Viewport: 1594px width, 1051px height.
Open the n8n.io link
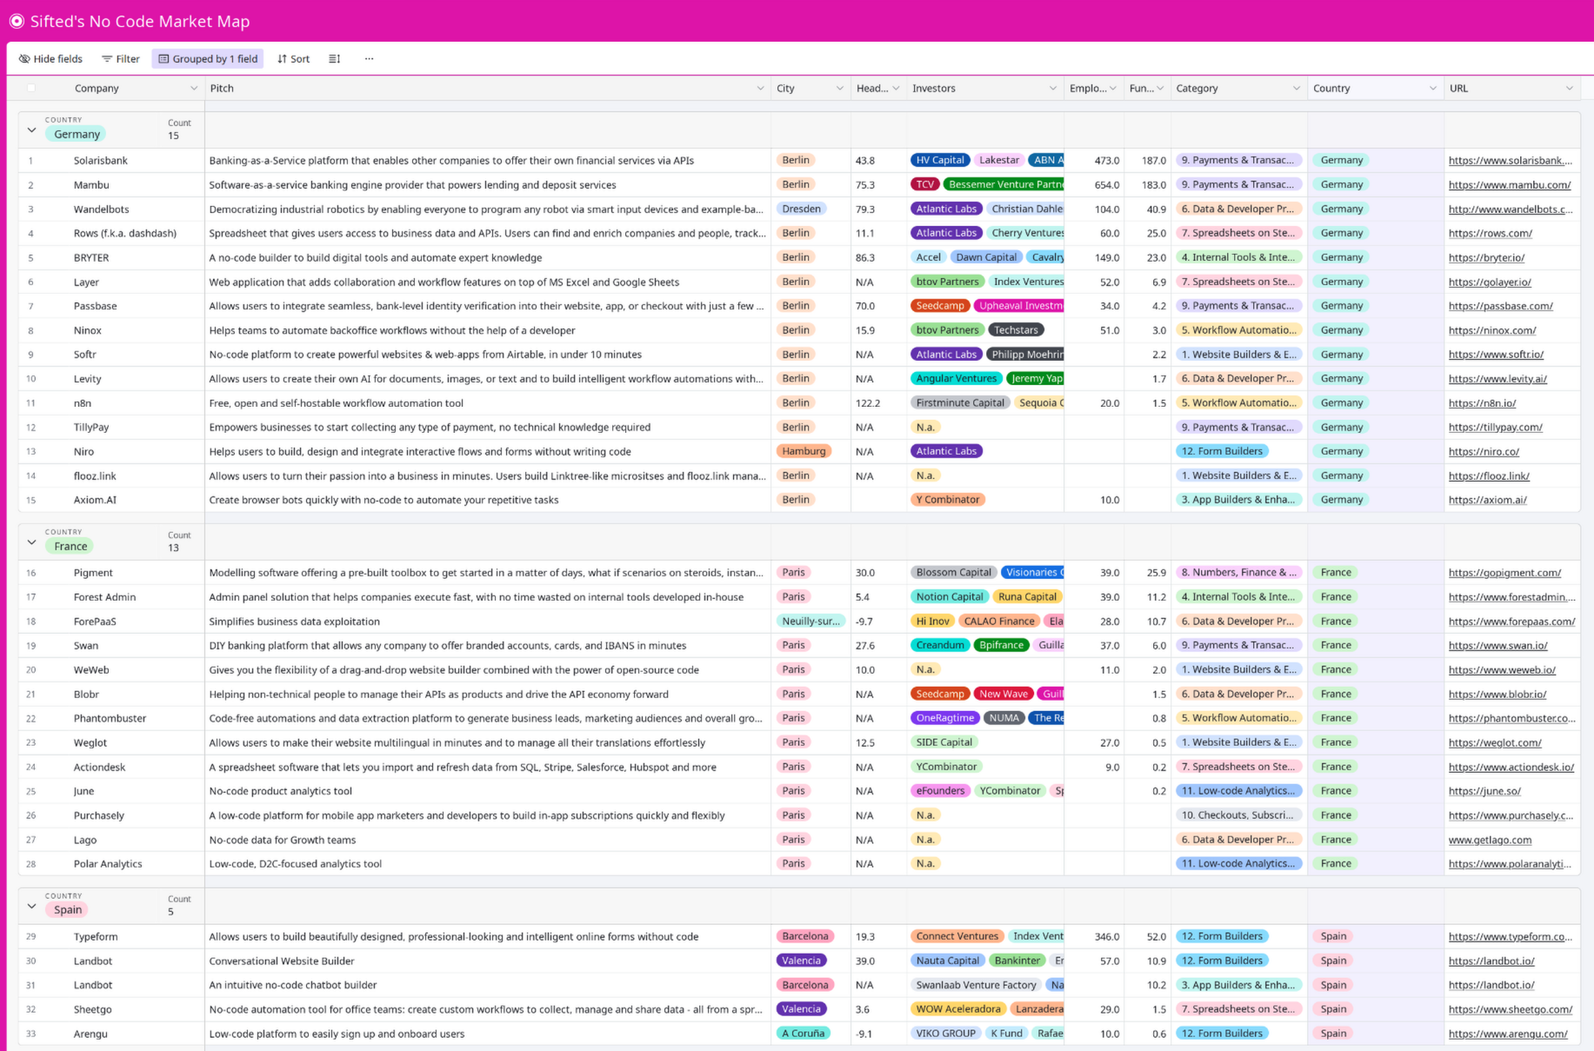click(x=1482, y=403)
